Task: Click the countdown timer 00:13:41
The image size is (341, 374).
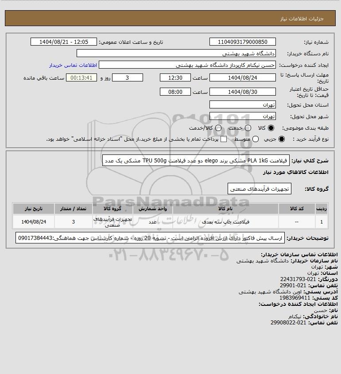Action: pyautogui.click(x=81, y=77)
